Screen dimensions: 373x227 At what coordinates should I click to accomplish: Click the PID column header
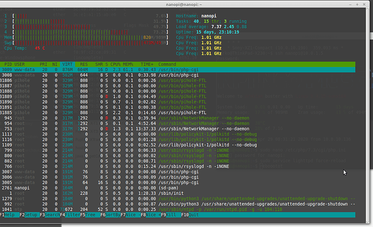[9, 64]
